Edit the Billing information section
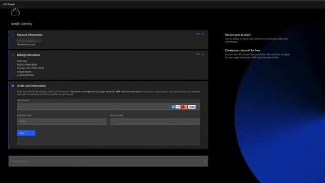 pos(200,54)
